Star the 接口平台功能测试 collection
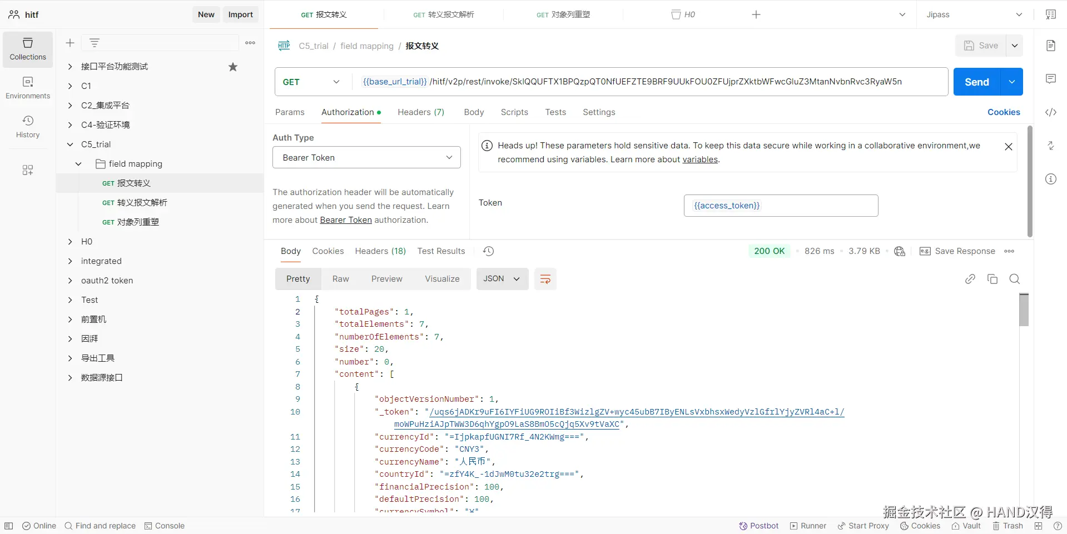 233,67
